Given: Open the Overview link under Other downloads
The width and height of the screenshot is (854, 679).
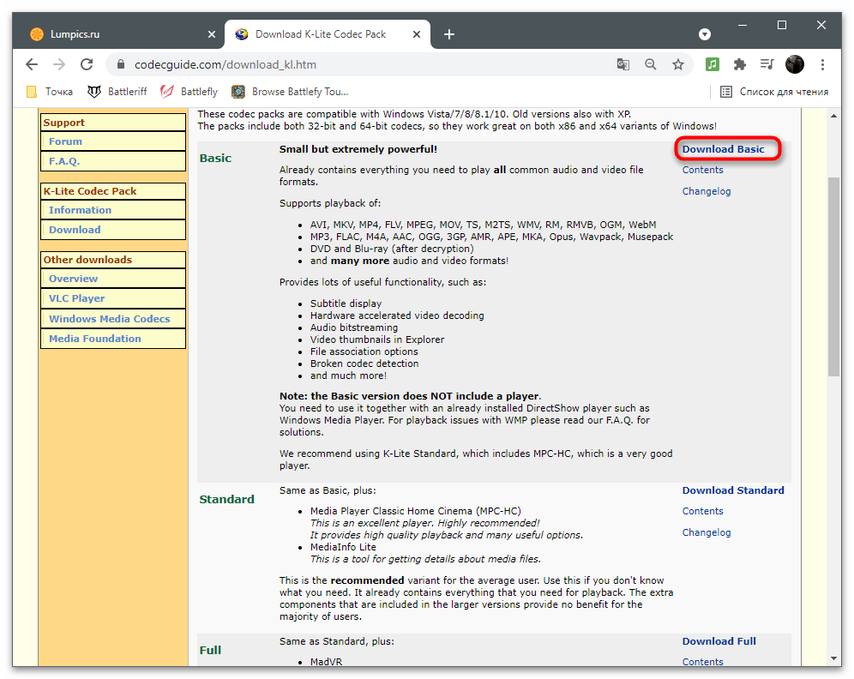Looking at the screenshot, I should pos(74,279).
